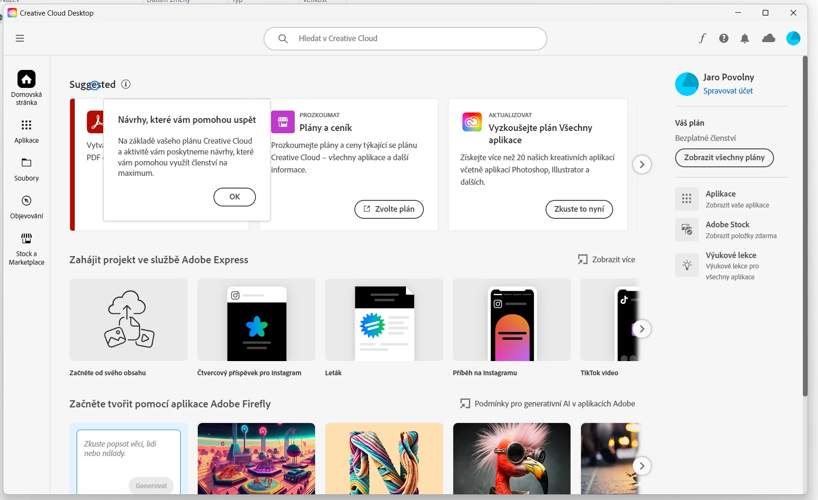Click the main vertical scrollbar
The image size is (818, 500).
click(x=805, y=227)
